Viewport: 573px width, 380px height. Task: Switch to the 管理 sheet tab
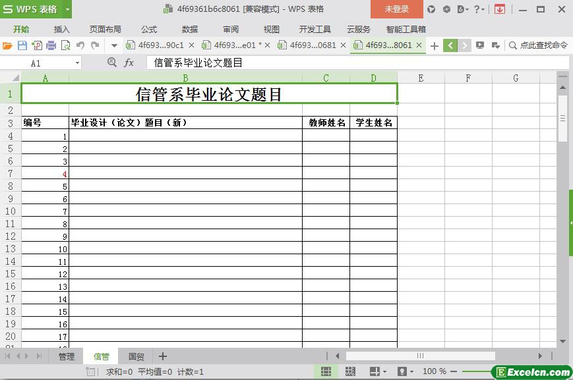coord(67,357)
